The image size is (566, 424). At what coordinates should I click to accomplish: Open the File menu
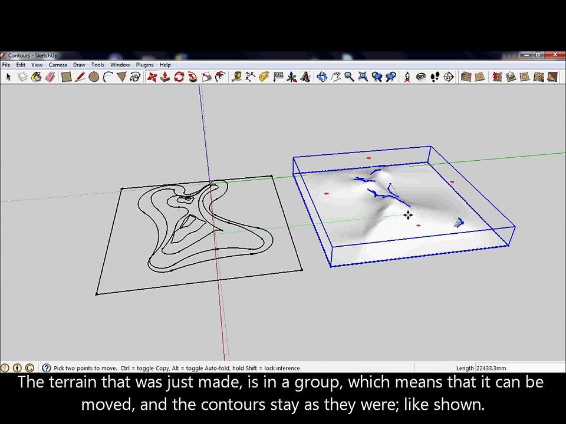pyautogui.click(x=6, y=65)
